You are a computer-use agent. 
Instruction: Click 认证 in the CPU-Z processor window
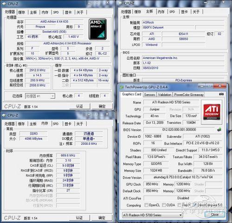(79, 106)
